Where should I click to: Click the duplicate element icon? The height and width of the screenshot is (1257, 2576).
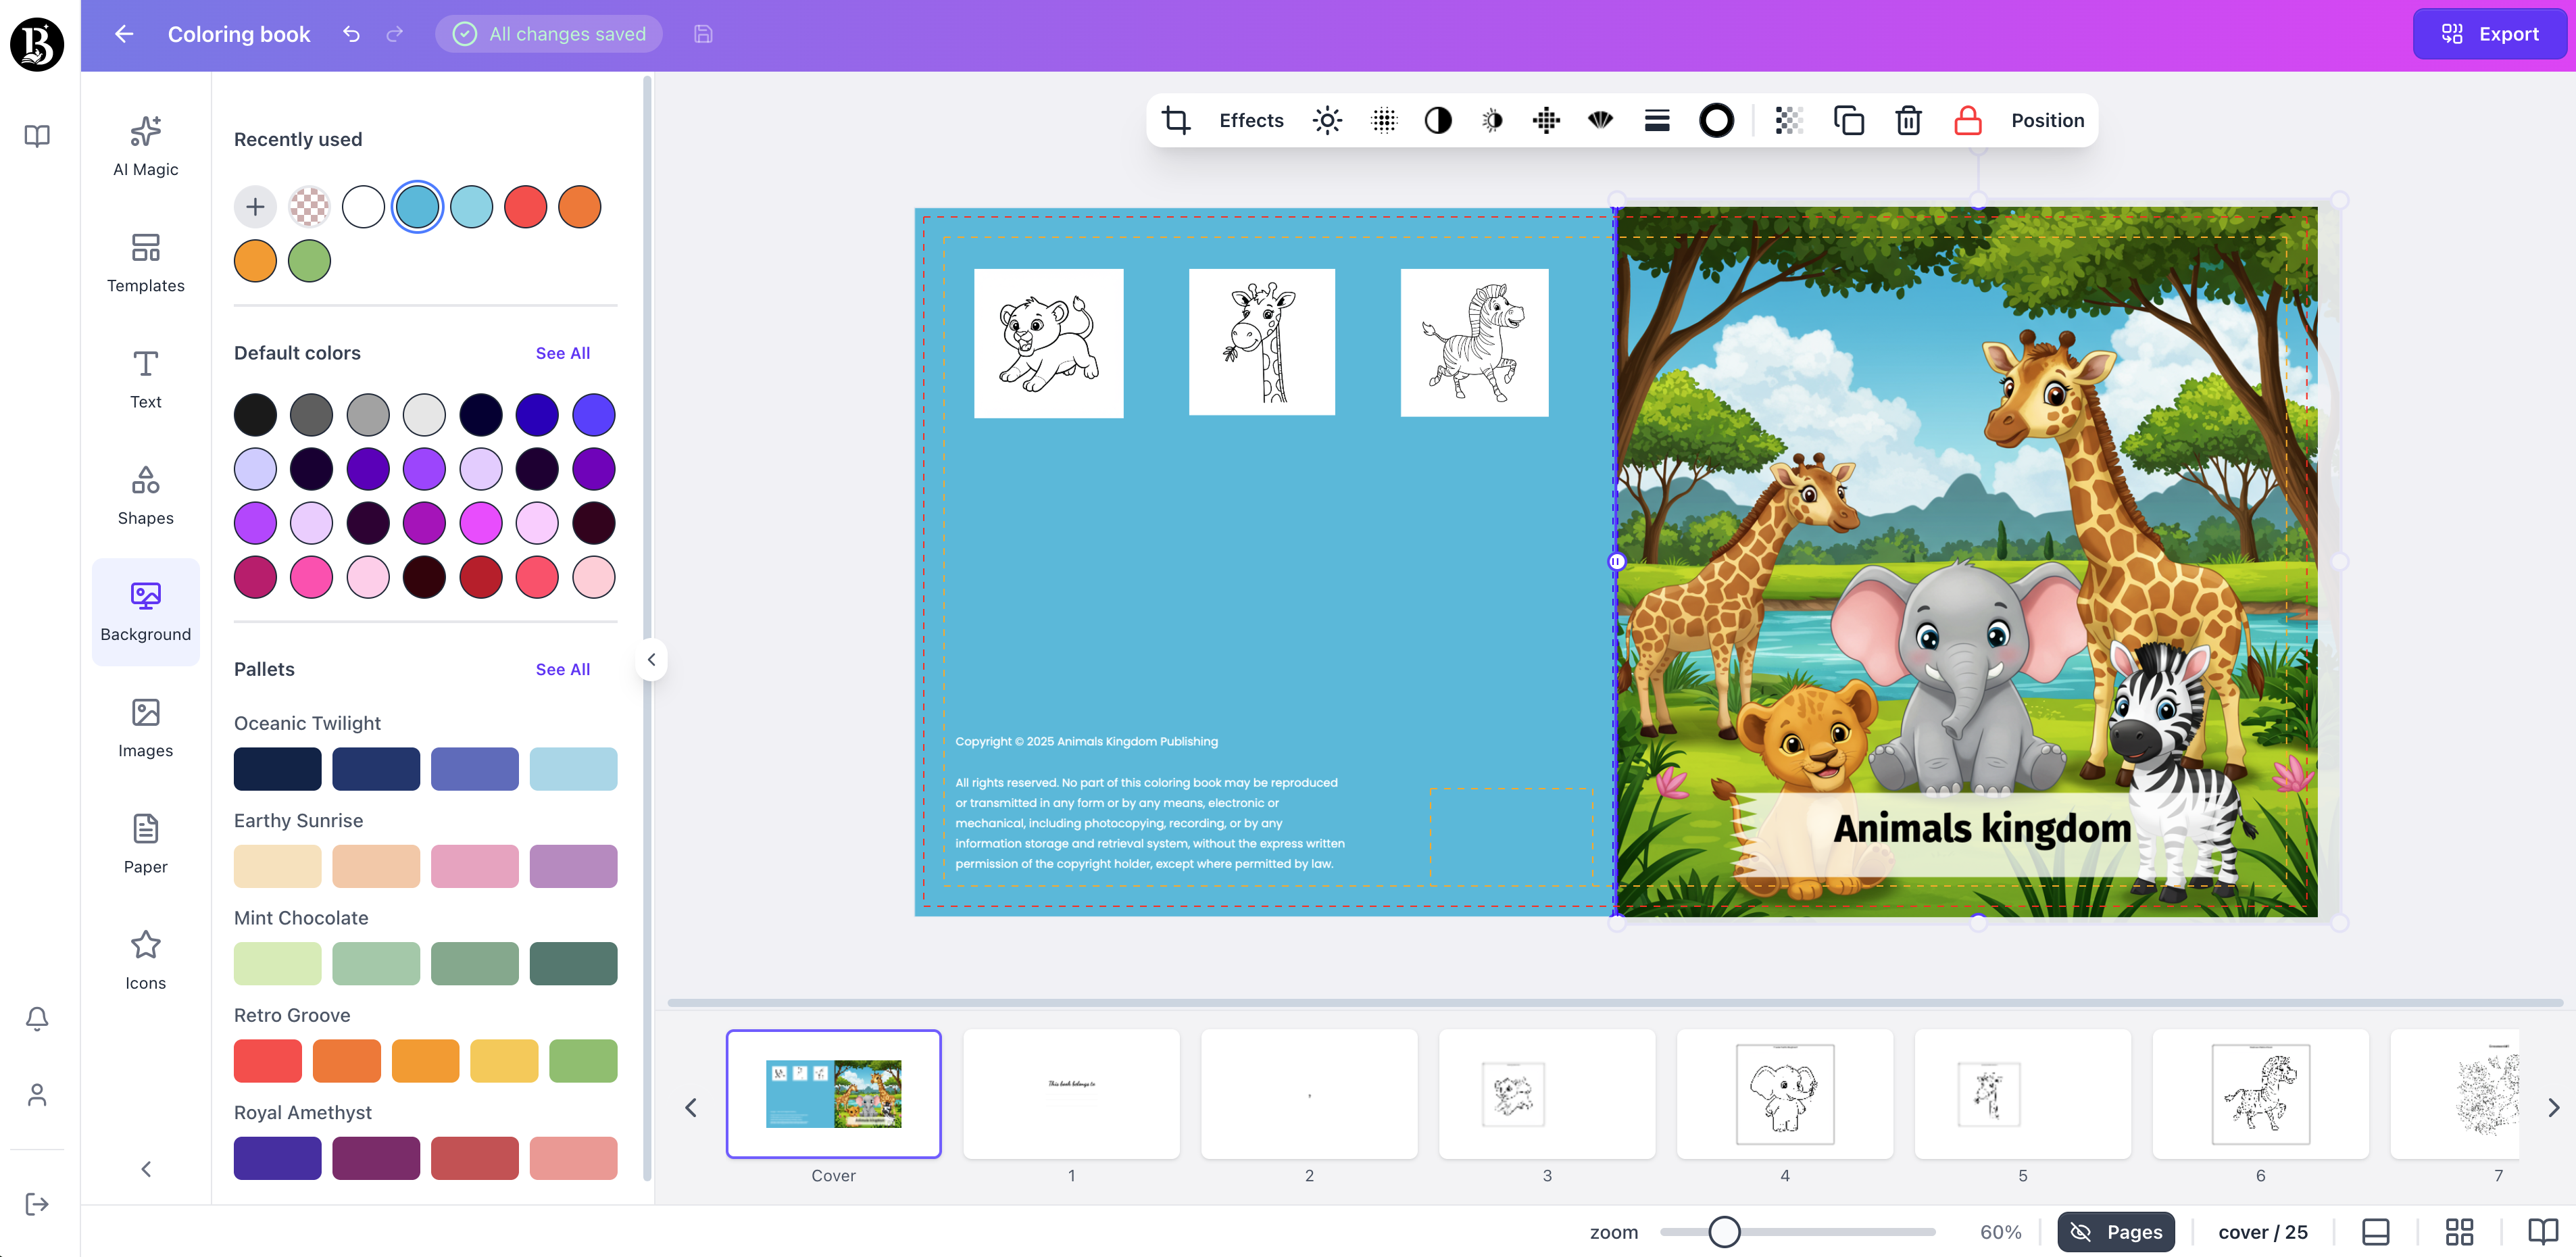click(x=1848, y=120)
